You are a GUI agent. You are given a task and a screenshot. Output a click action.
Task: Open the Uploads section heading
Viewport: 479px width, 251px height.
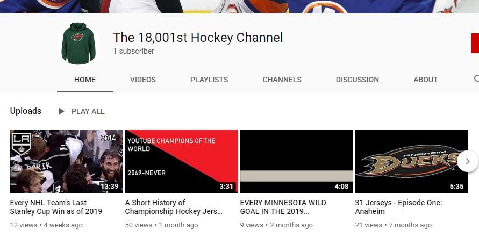point(26,111)
